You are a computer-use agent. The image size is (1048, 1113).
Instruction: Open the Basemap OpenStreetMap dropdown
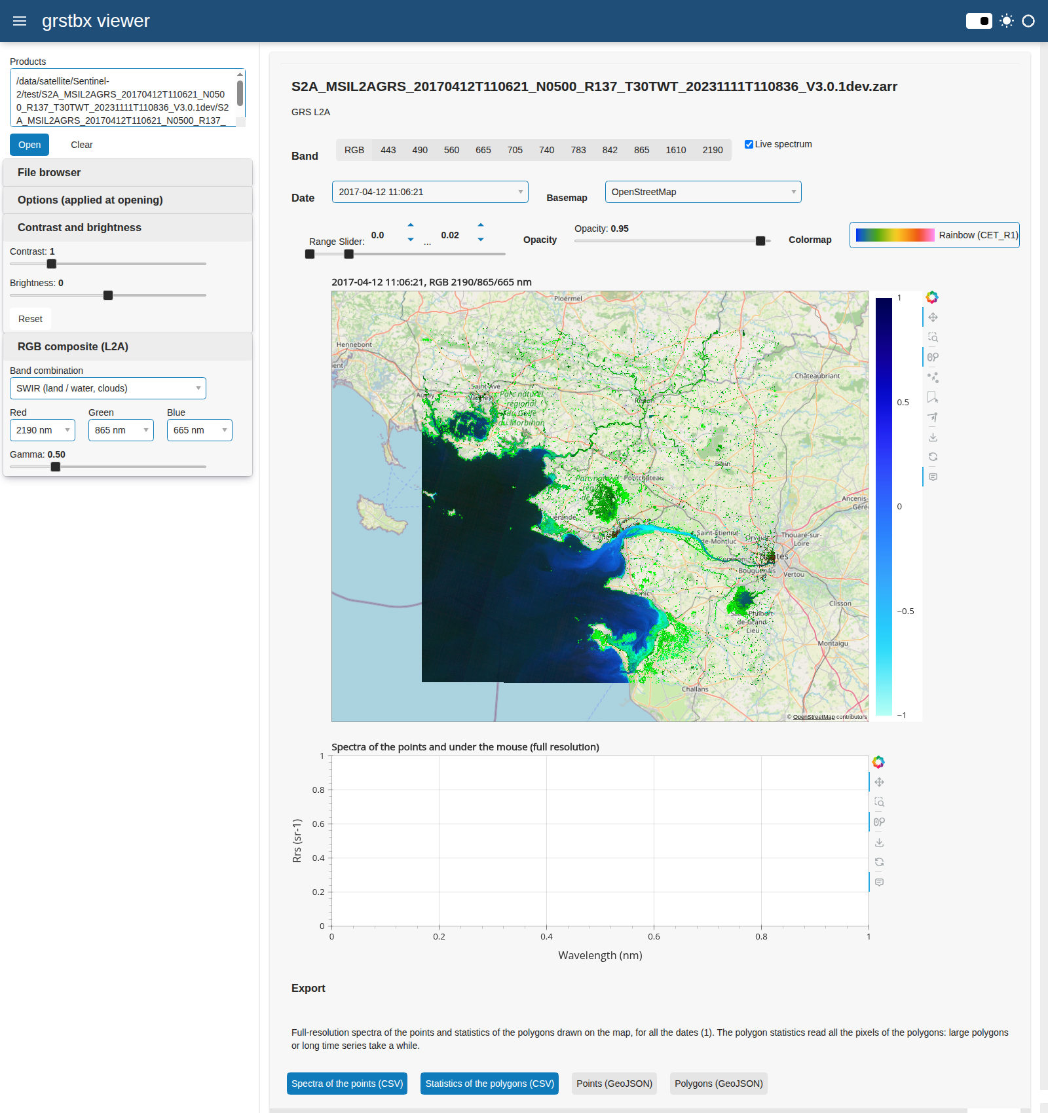tap(703, 192)
